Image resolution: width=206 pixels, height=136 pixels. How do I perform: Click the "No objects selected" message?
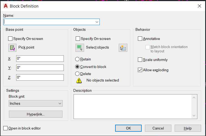(103, 80)
